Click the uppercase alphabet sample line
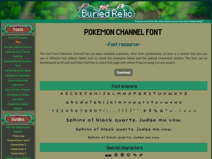Image resolution: width=212 pixels, height=159 pixels. point(124,93)
